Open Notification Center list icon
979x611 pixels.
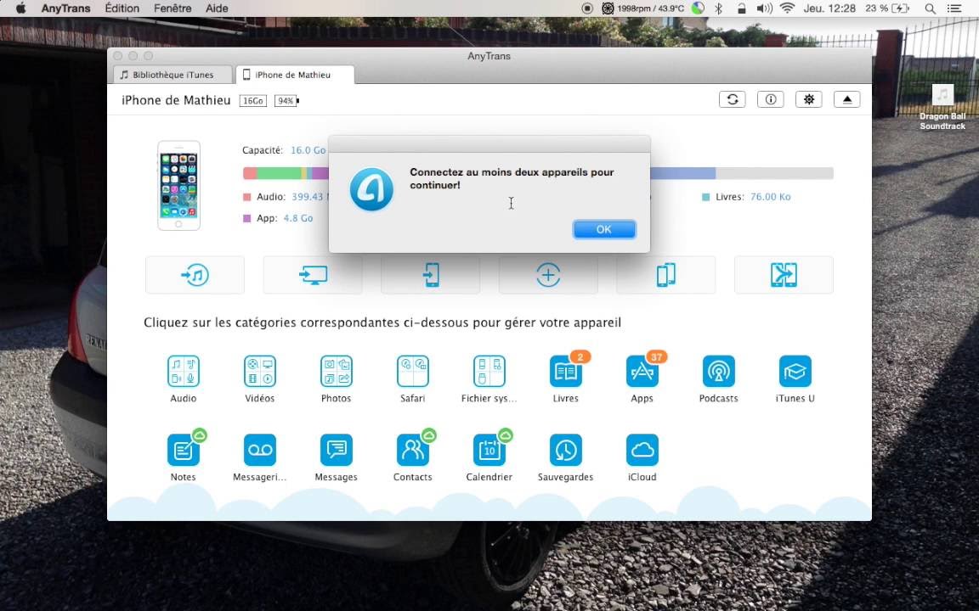pyautogui.click(x=954, y=8)
